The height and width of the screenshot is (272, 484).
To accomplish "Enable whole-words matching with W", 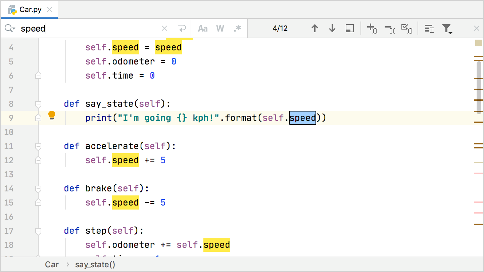I will [220, 28].
